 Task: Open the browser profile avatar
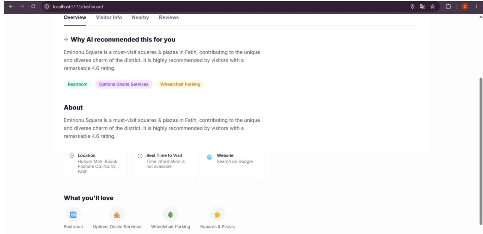click(465, 7)
